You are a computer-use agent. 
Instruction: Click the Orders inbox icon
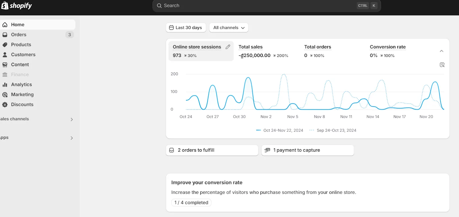(x=5, y=35)
